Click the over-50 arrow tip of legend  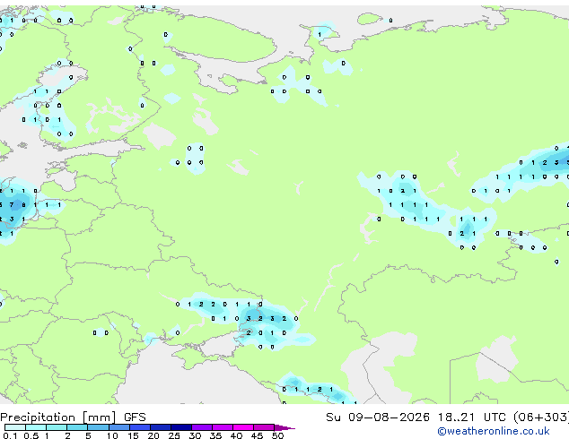coord(284,427)
